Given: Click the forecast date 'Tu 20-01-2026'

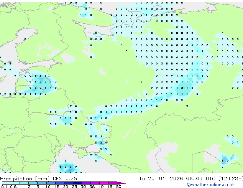Looking at the screenshot, I should (x=161, y=179).
